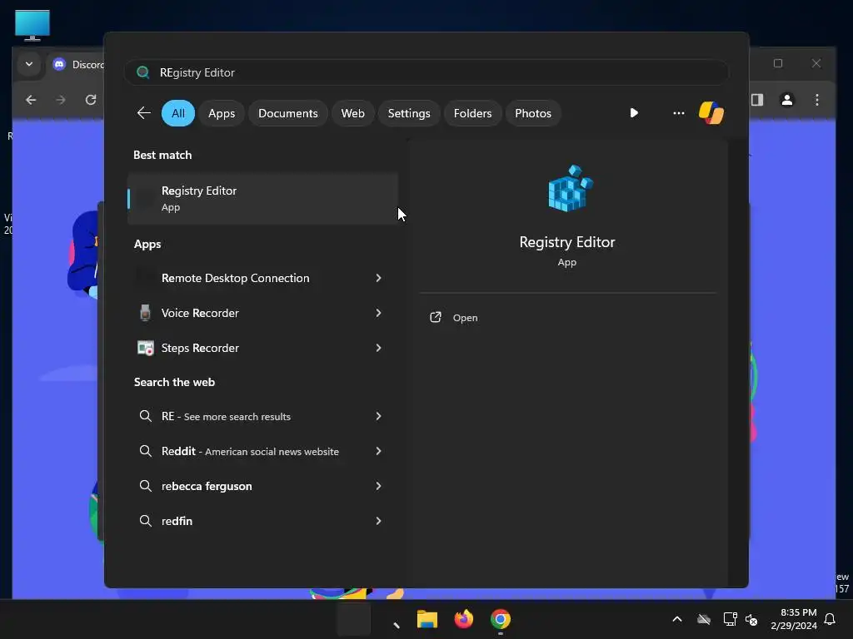Open rebecca ferguson web suggestion

(x=207, y=486)
